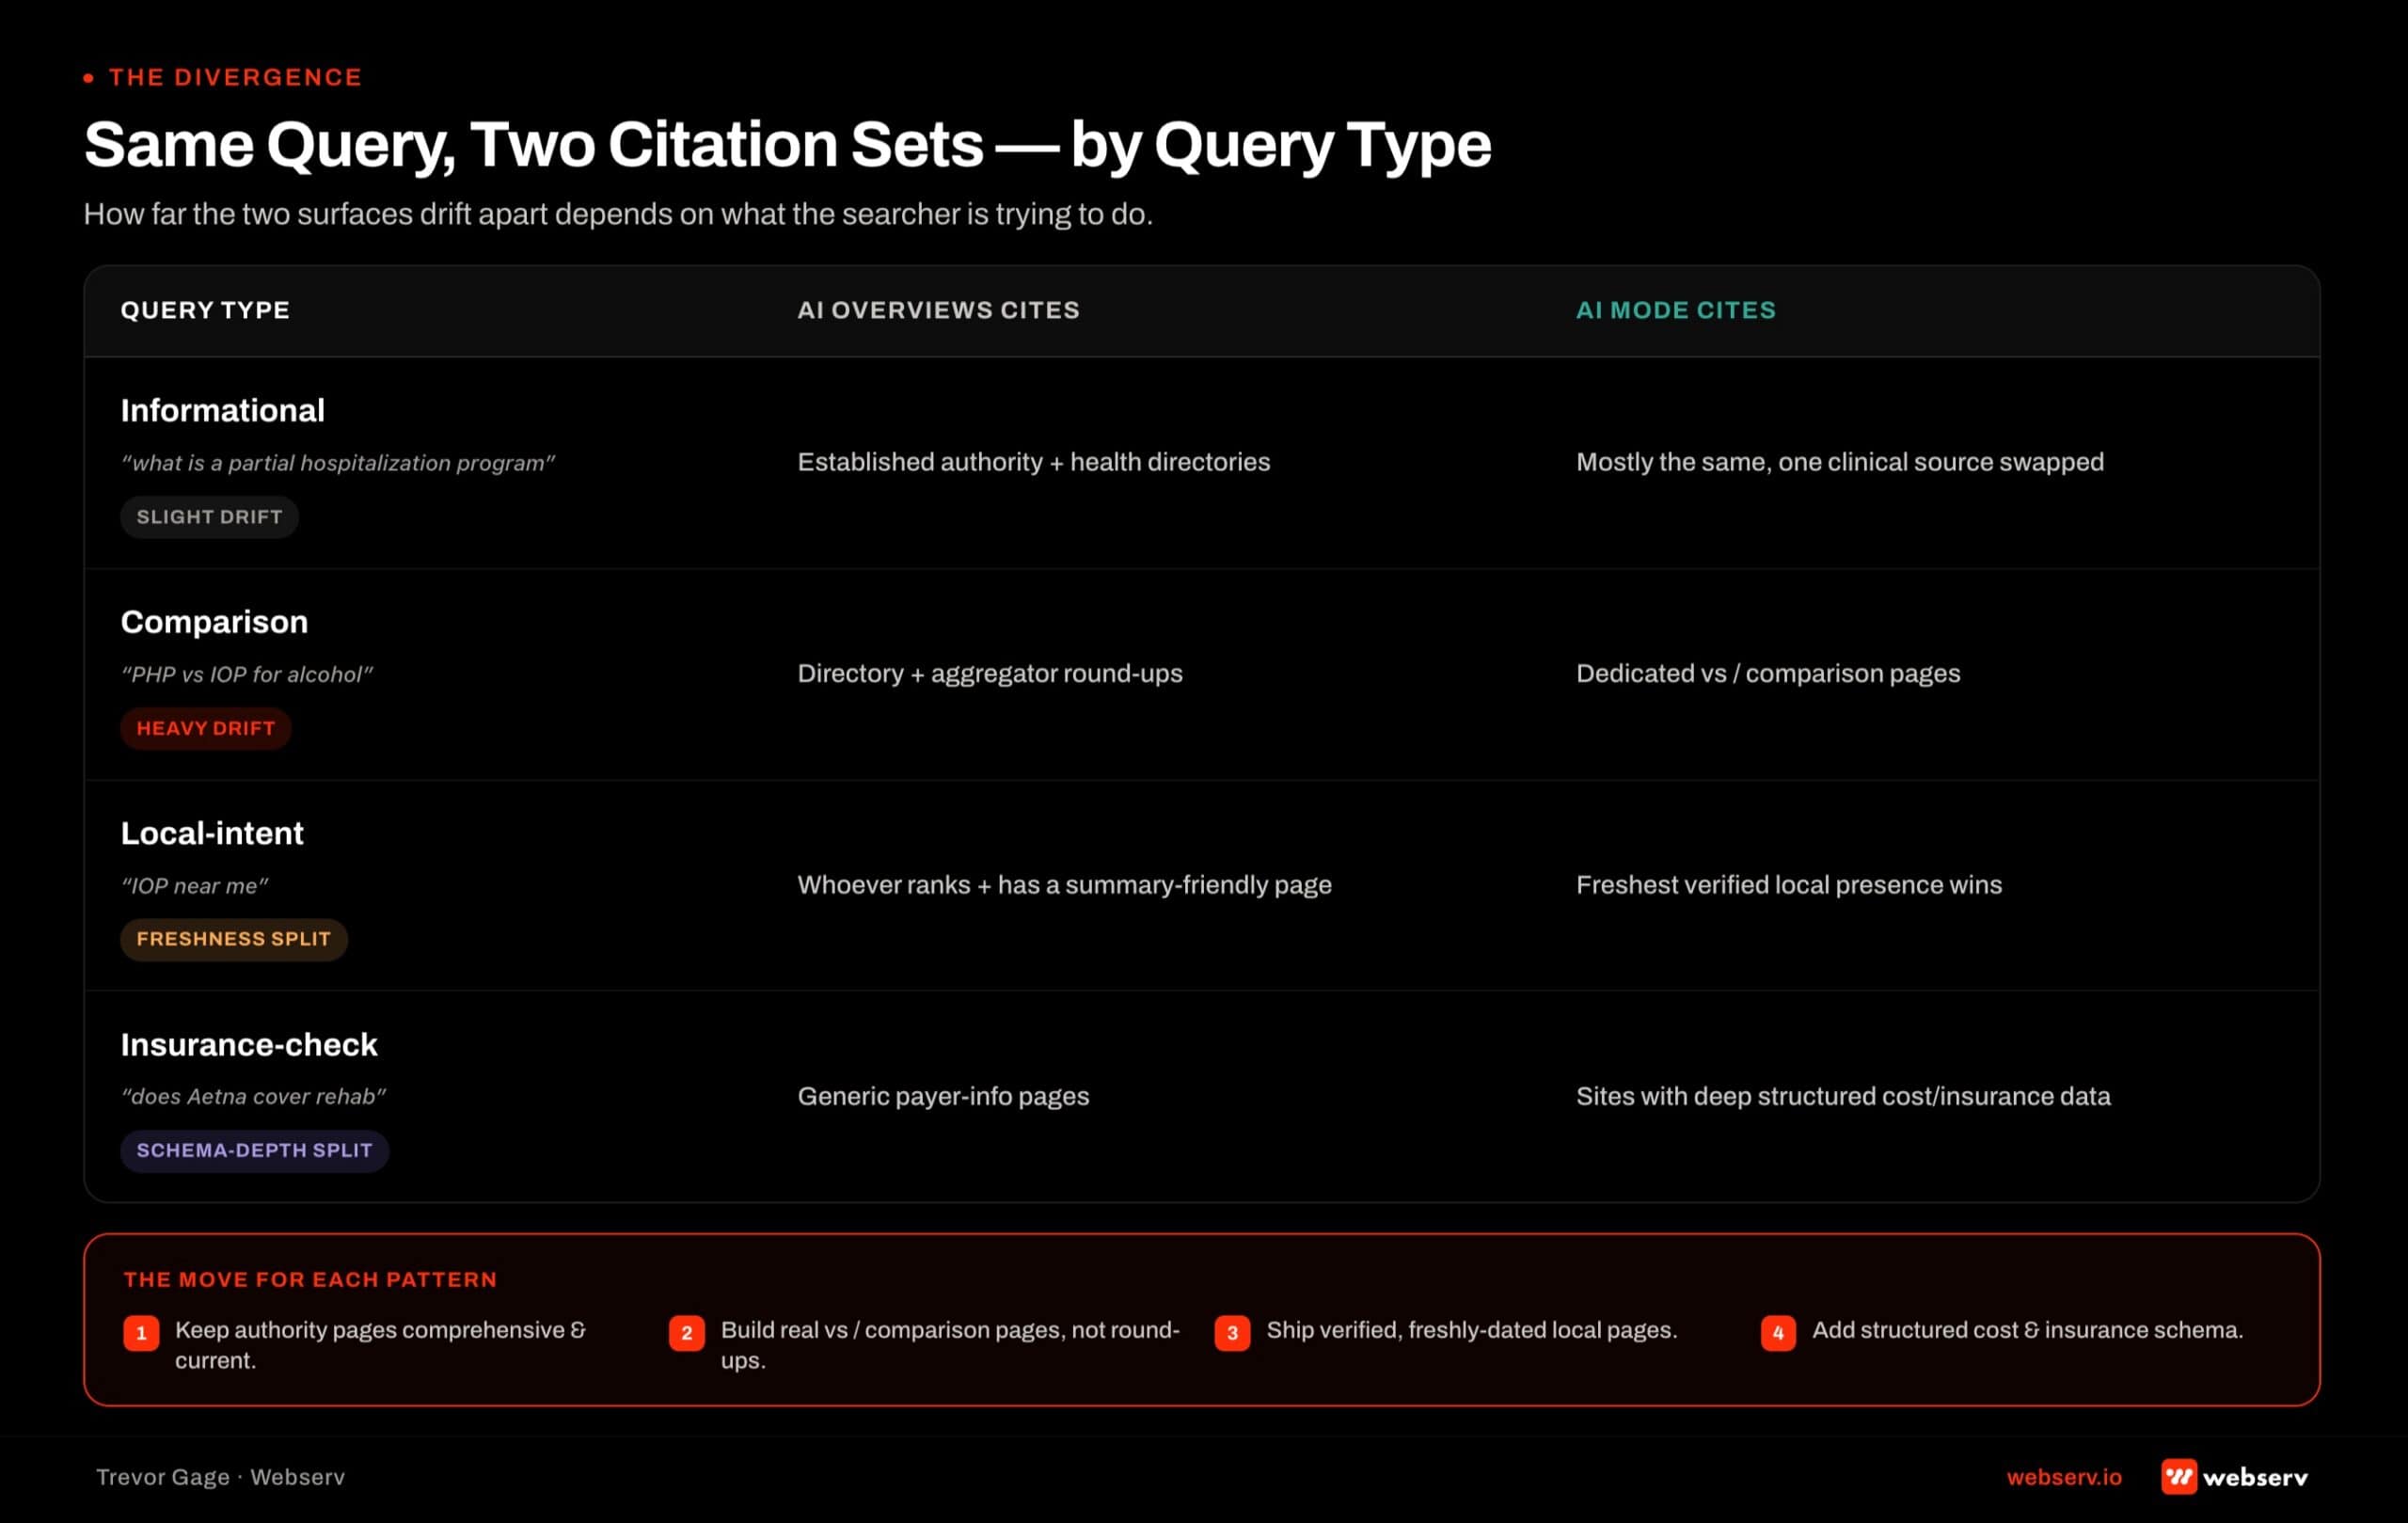Click "Directory + aggregator round-ups" cell
The height and width of the screenshot is (1523, 2408).
pyautogui.click(x=990, y=673)
